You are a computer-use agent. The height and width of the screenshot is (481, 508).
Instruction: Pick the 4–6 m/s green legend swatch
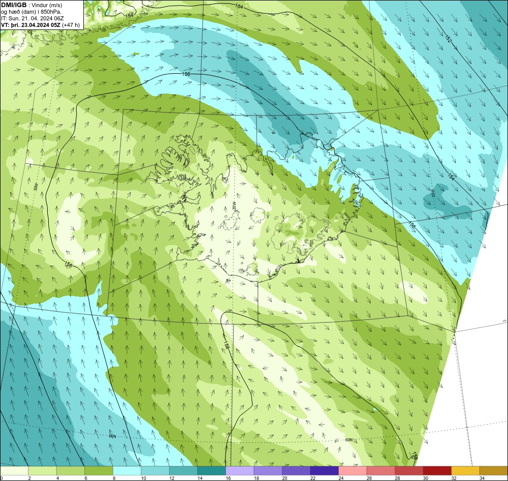pos(71,471)
